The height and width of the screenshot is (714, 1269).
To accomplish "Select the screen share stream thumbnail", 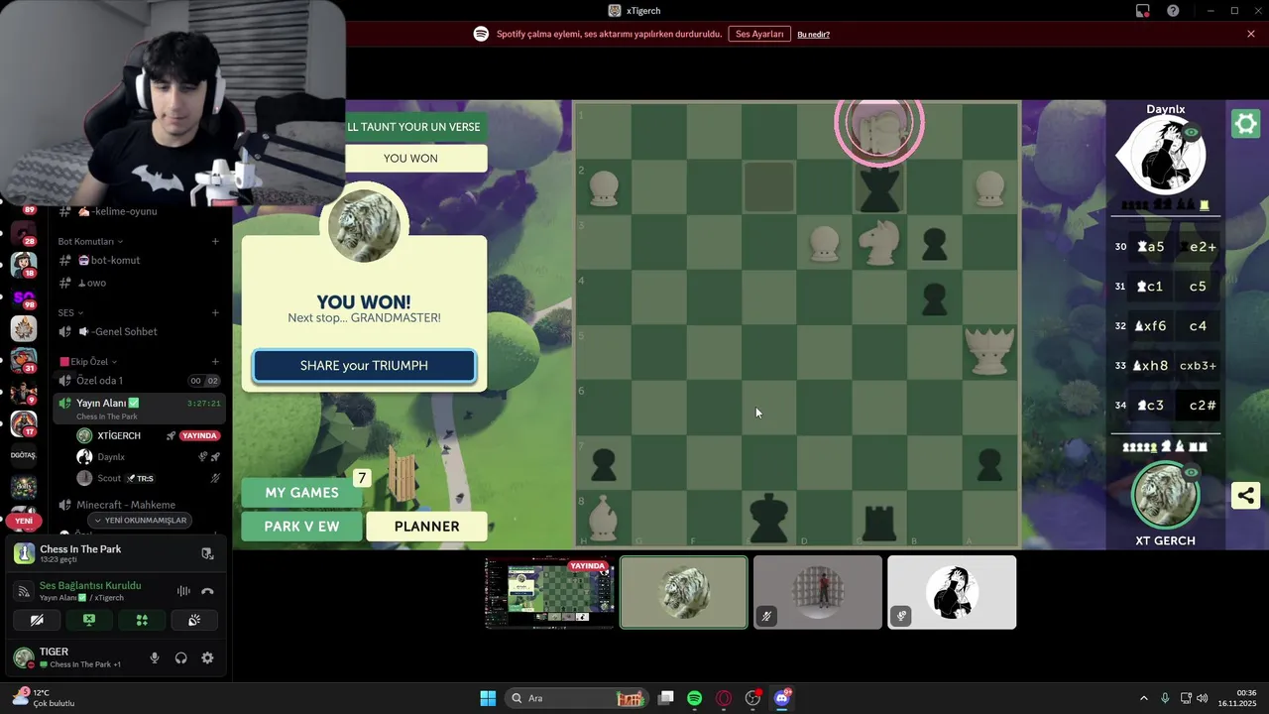I will 549,593.
